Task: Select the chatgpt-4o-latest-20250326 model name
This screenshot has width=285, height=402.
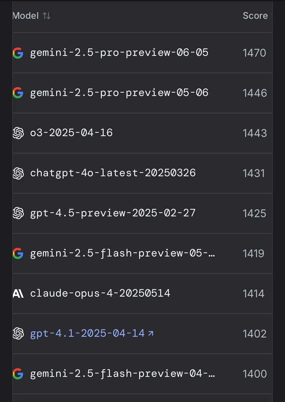Action: point(113,173)
